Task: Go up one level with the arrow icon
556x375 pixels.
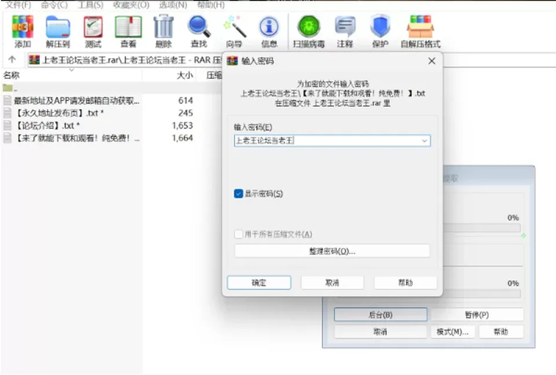Action: (12, 59)
